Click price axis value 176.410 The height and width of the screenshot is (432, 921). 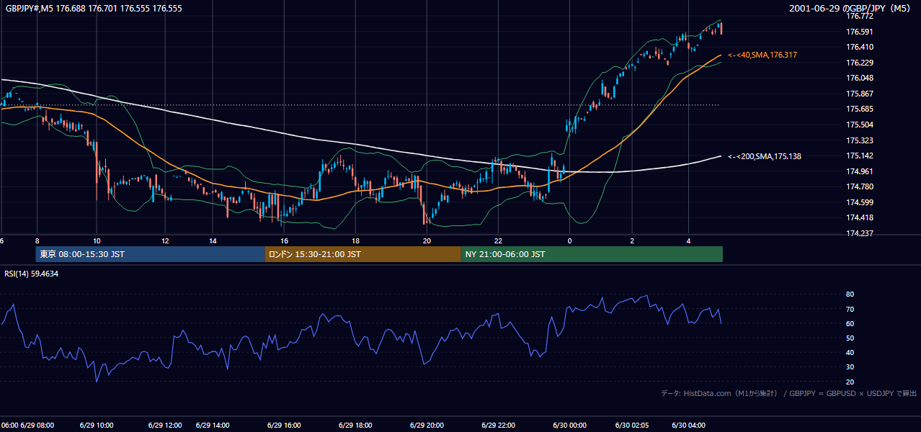pyautogui.click(x=860, y=47)
